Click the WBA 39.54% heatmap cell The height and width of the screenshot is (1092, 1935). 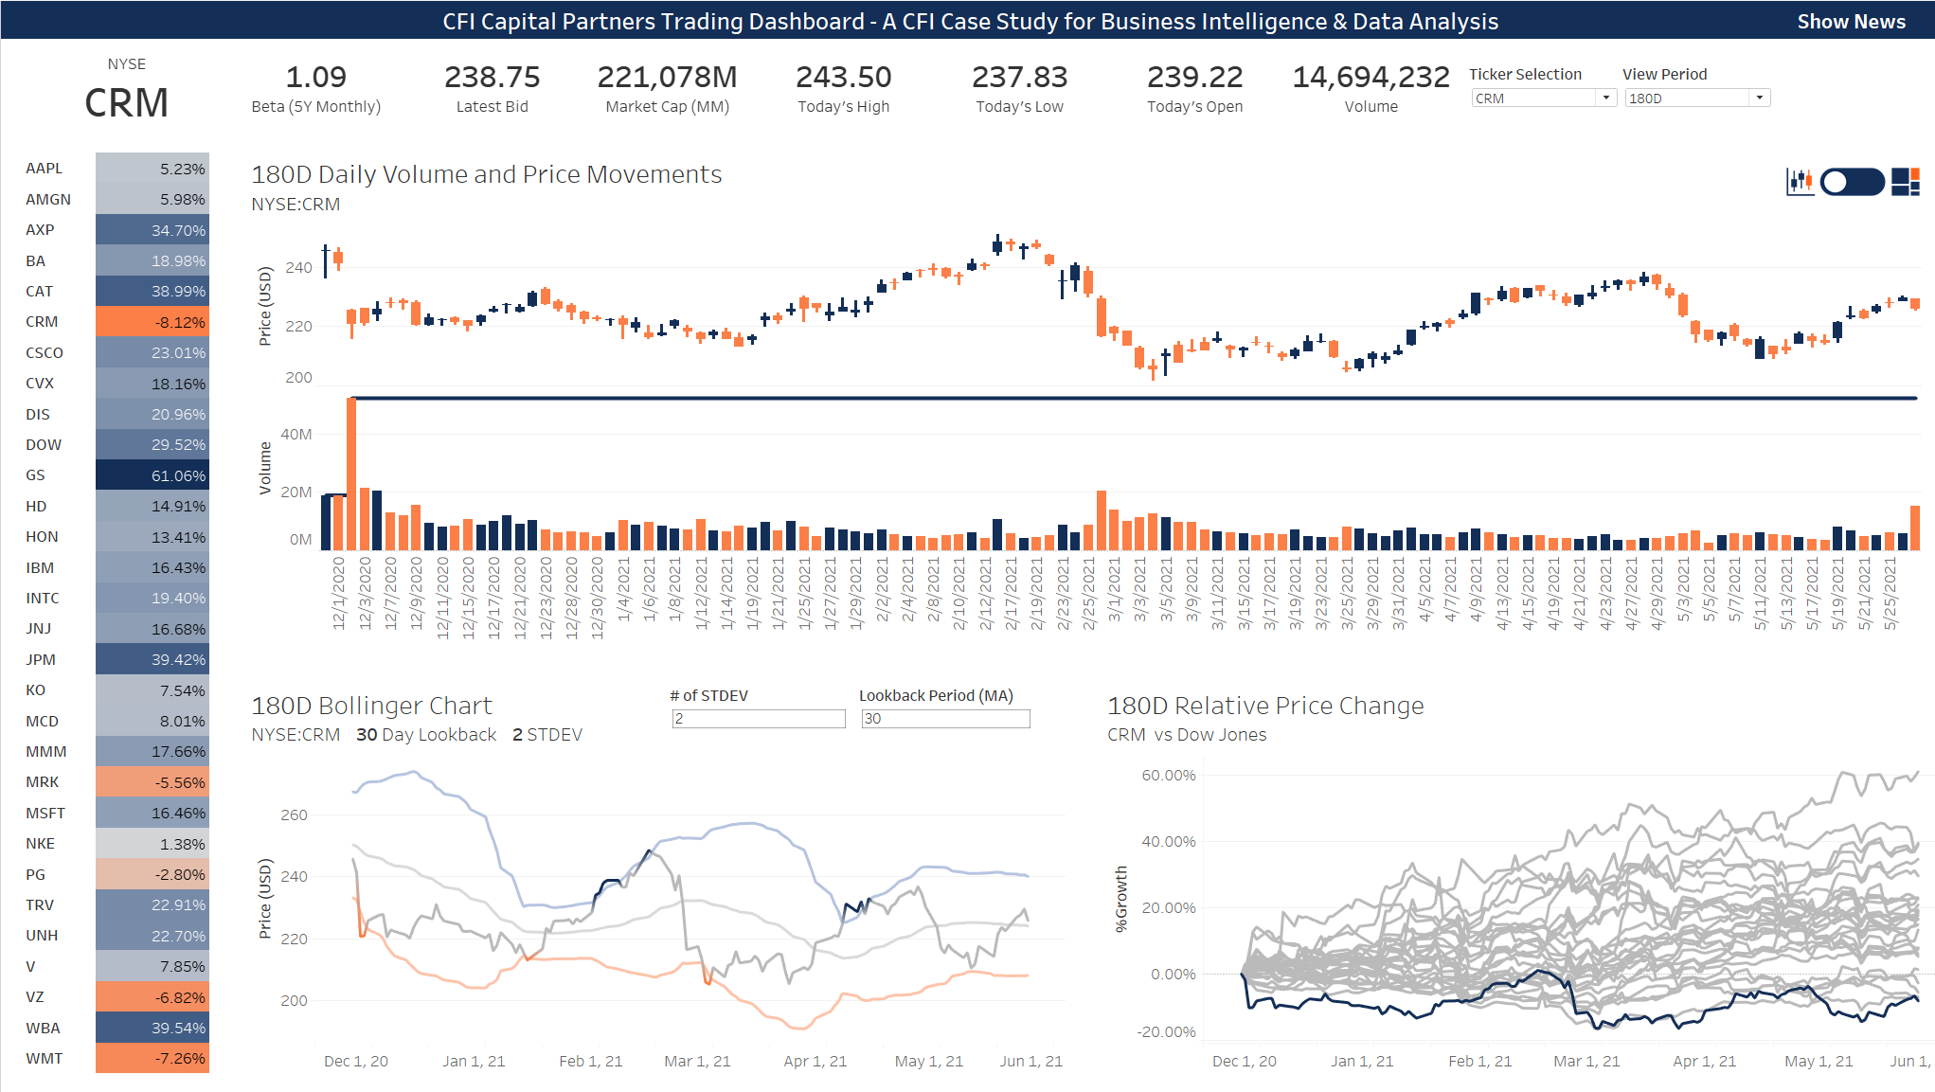[x=152, y=1028]
